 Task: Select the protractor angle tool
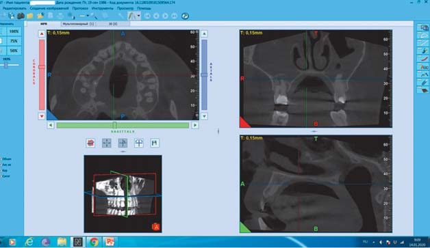tap(422, 36)
